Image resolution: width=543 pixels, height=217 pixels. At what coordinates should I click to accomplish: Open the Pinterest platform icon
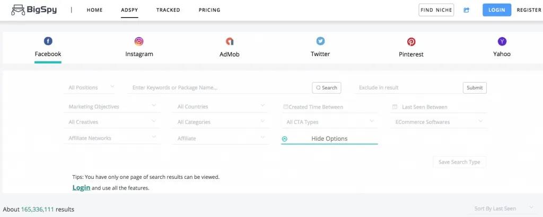pos(411,41)
